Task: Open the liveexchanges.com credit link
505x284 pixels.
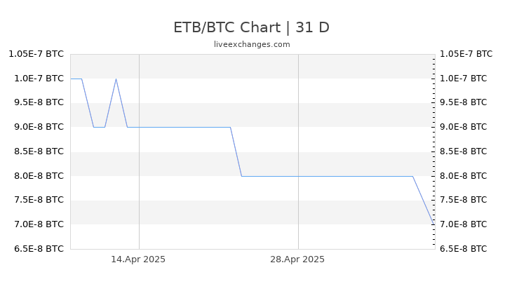Action: [252, 44]
